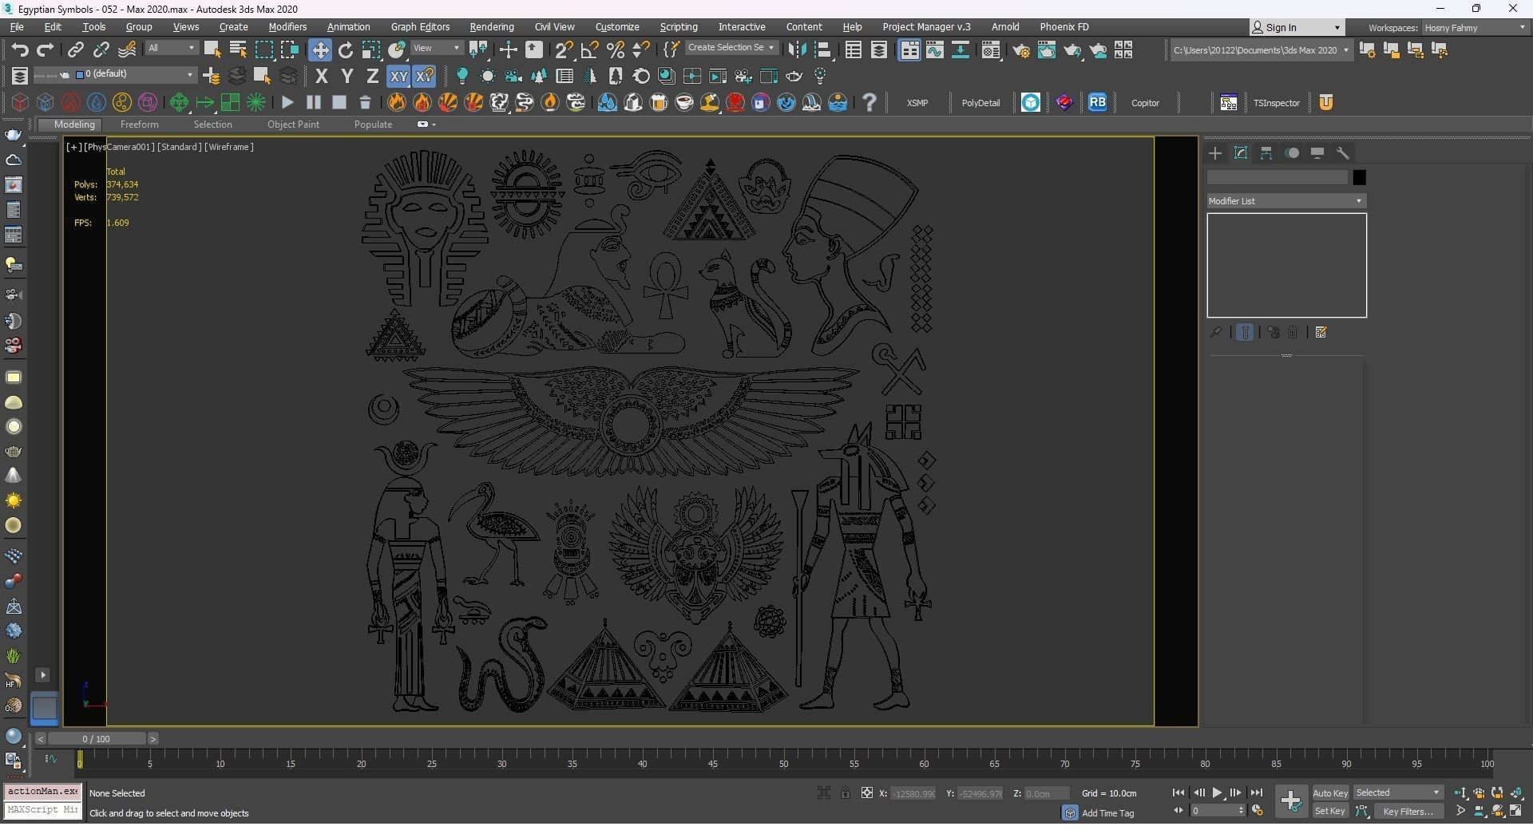Viewport: 1533px width, 830px height.
Task: Open the Material Editor icon
Action: pyautogui.click(x=991, y=50)
